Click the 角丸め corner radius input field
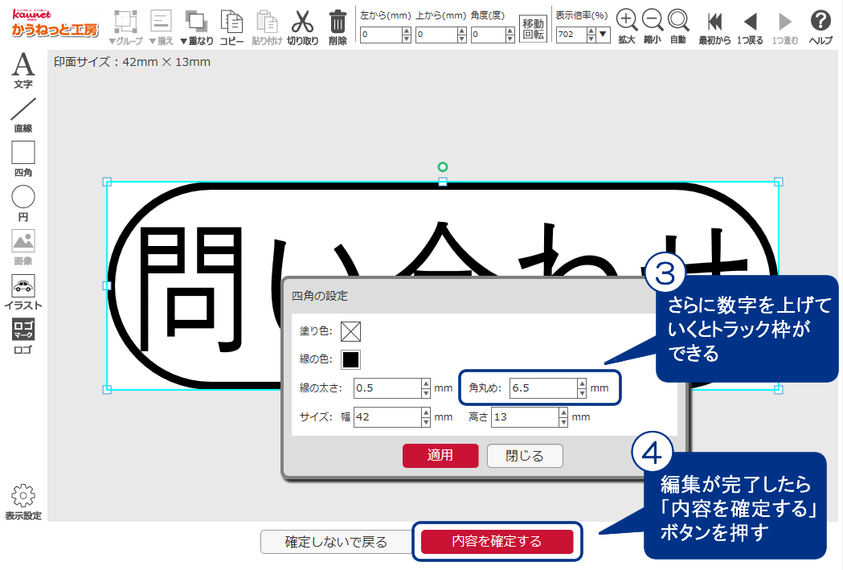Screen dimensions: 843x570 tap(542, 388)
